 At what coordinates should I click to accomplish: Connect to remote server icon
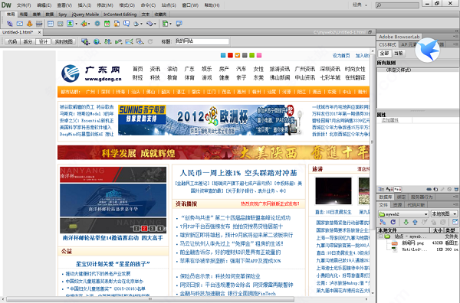(x=383, y=222)
